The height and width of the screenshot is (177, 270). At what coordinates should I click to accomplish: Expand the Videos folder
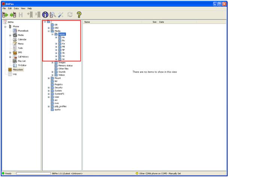point(52,75)
